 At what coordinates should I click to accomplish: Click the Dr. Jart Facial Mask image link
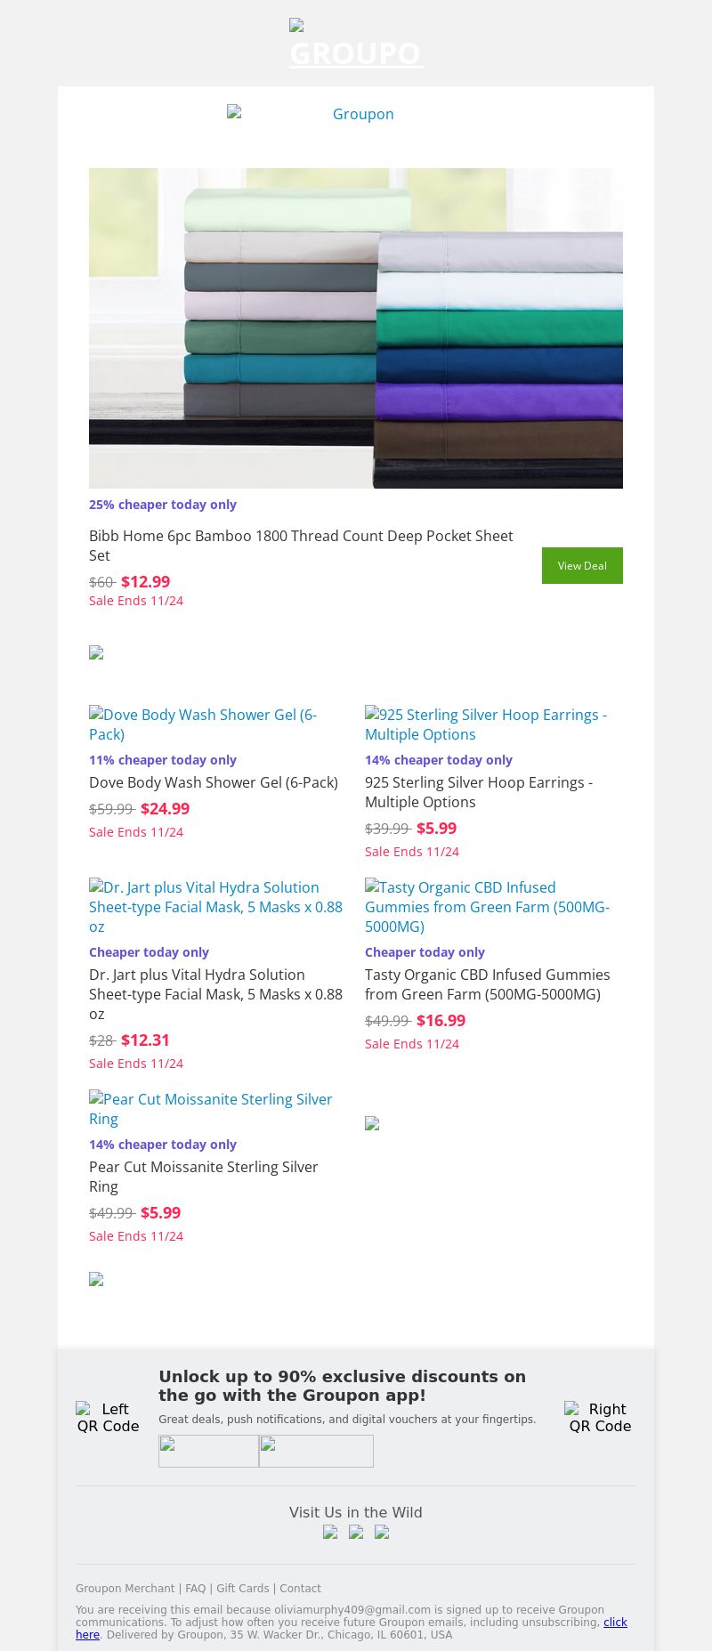pyautogui.click(x=215, y=906)
